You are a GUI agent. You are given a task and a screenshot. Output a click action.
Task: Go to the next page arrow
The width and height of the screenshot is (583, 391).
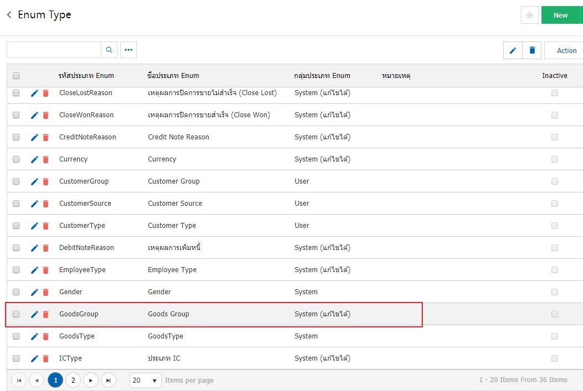tap(91, 380)
